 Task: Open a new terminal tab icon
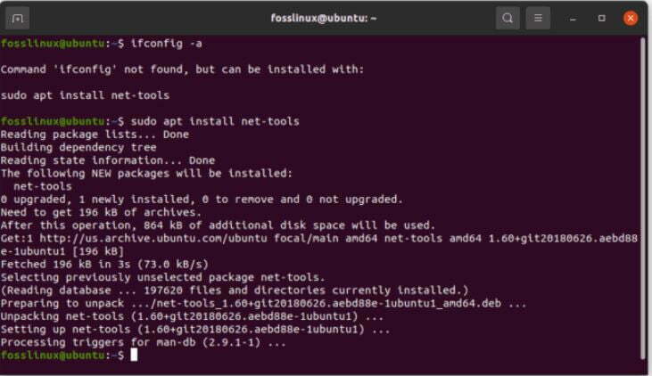coord(18,19)
